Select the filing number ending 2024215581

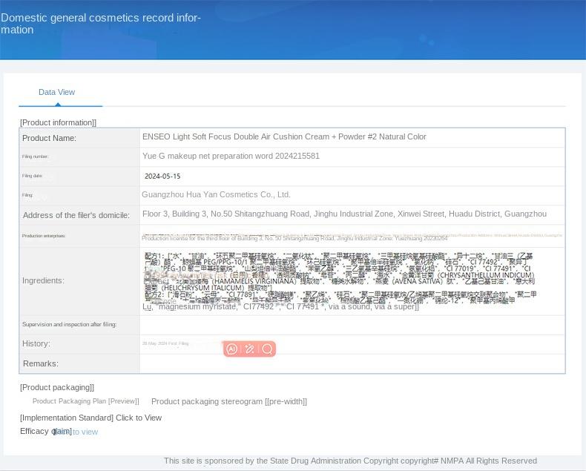pyautogui.click(x=231, y=157)
